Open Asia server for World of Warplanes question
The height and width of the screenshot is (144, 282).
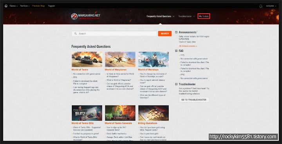tap(120, 75)
